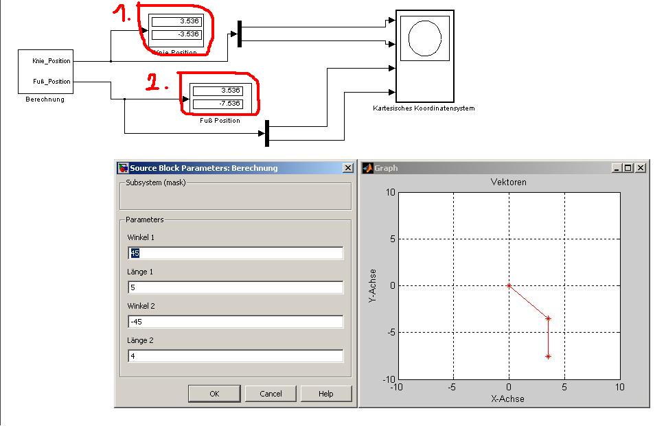666x426 pixels.
Task: Select the Knie Position display block
Action: [x=176, y=28]
